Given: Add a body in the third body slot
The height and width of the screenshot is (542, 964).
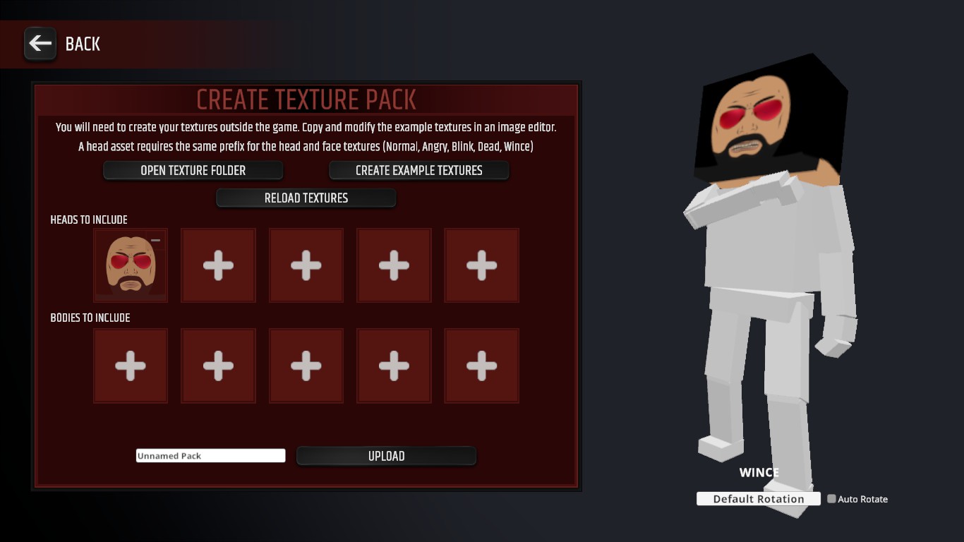Looking at the screenshot, I should 306,366.
